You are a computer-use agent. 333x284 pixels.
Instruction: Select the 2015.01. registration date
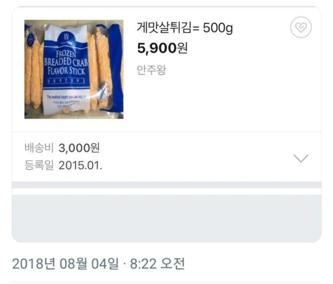(80, 166)
